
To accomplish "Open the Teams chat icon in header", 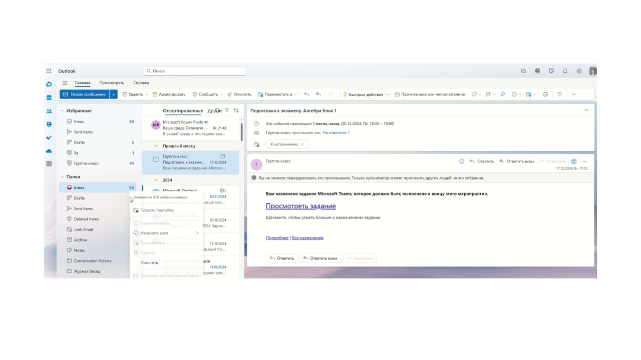I will [x=523, y=71].
